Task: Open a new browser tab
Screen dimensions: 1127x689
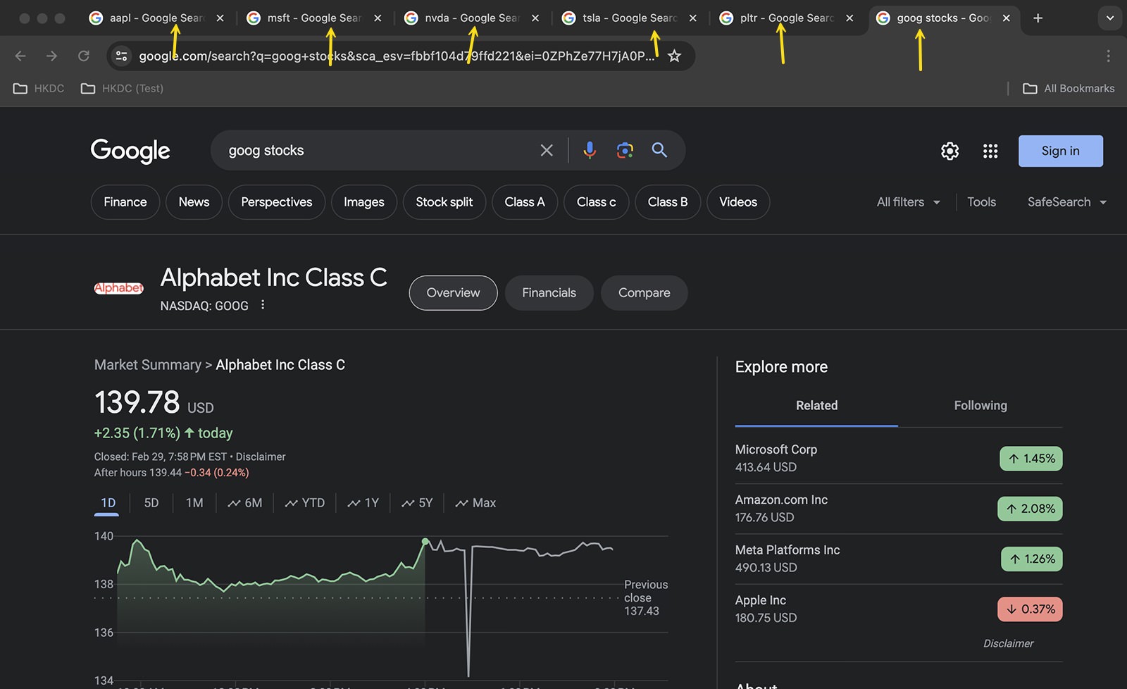Action: (x=1038, y=18)
